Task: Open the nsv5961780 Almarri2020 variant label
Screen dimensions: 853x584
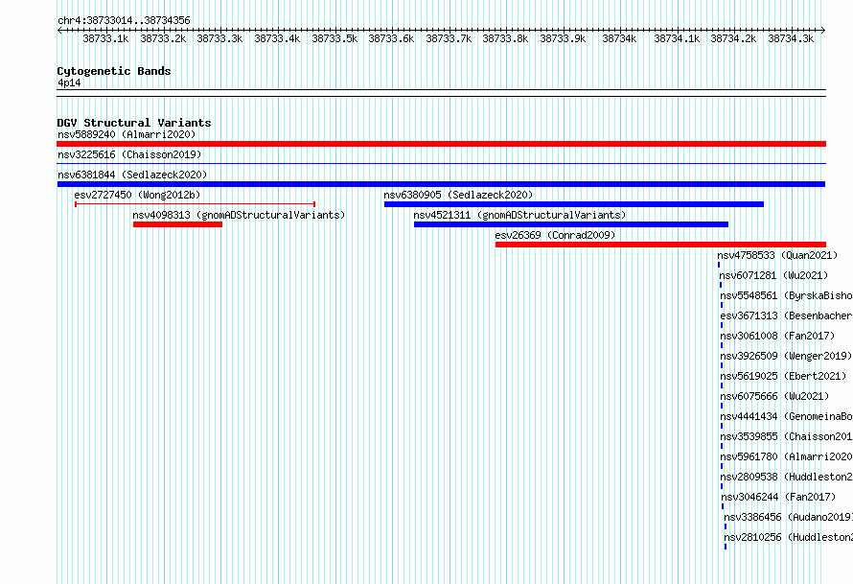Action: pyautogui.click(x=786, y=456)
